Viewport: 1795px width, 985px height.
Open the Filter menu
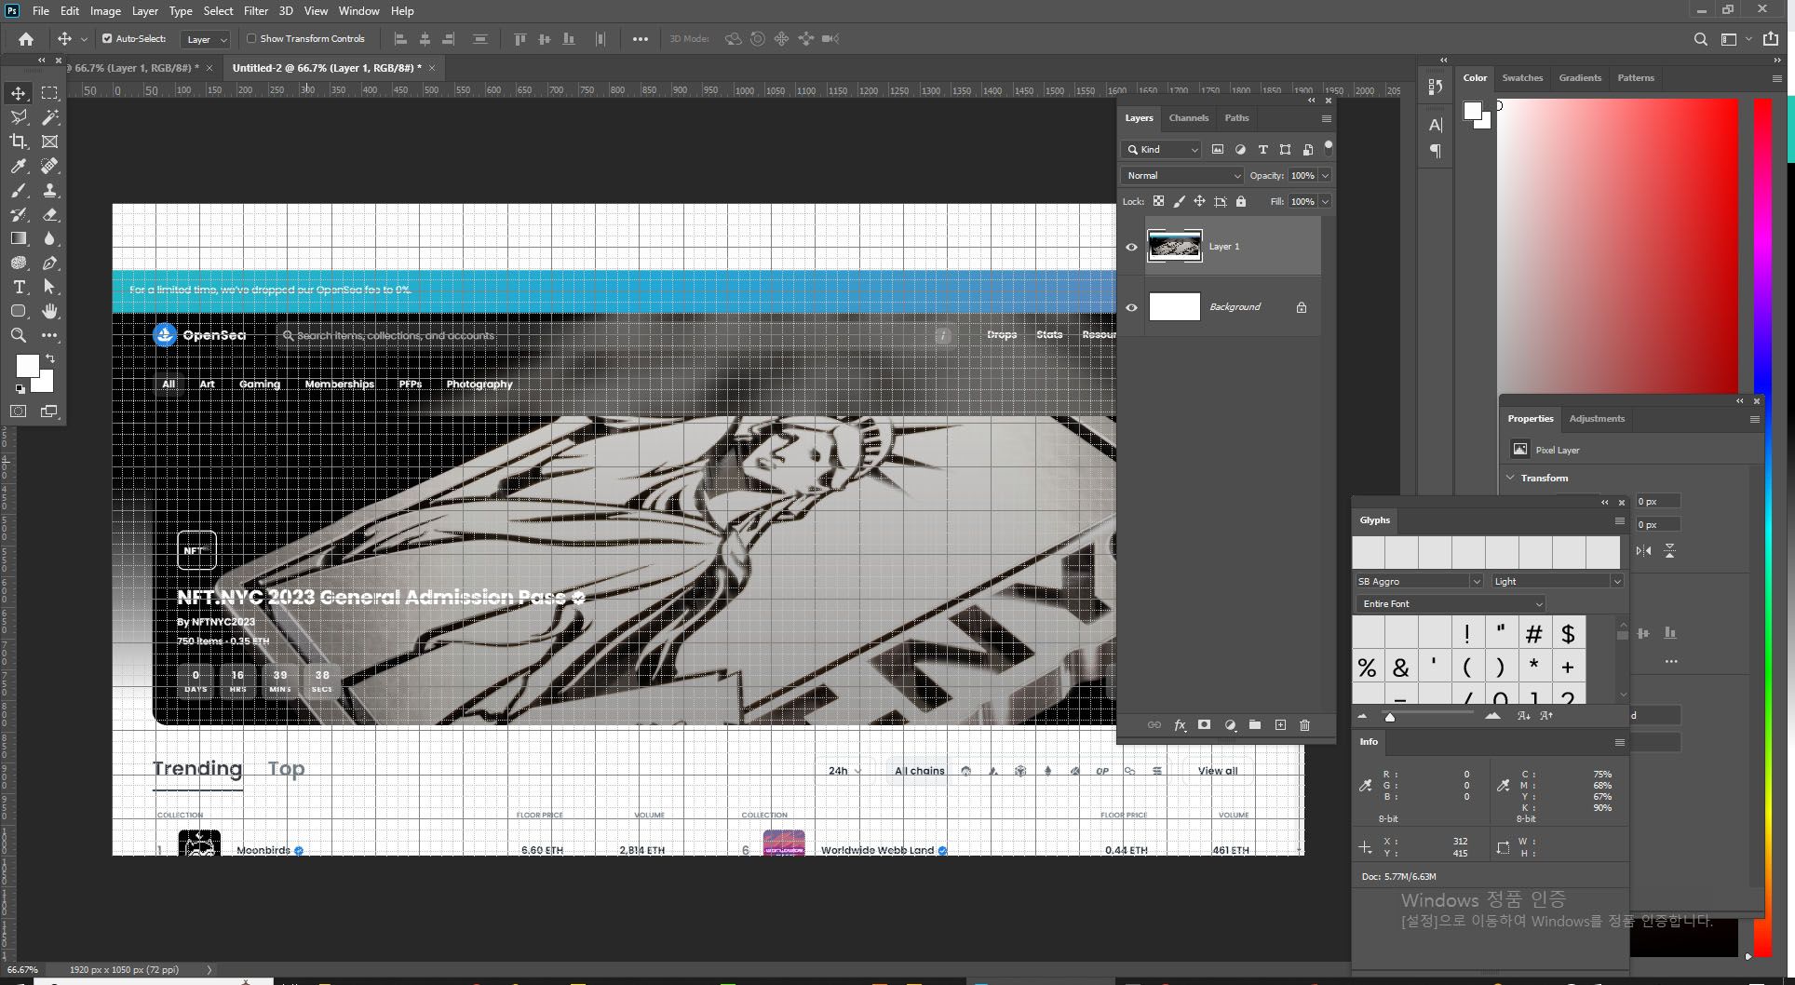[x=256, y=11]
